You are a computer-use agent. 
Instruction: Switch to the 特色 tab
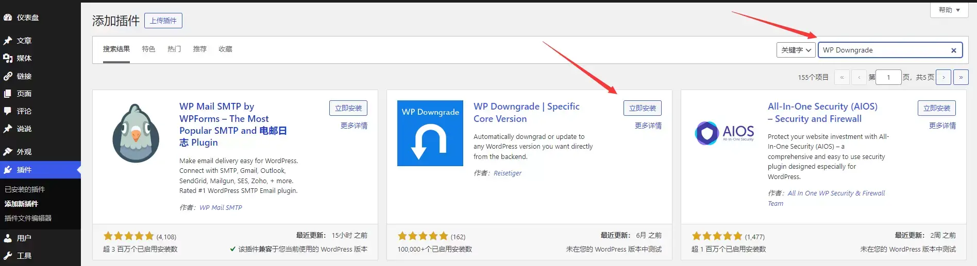(x=148, y=49)
